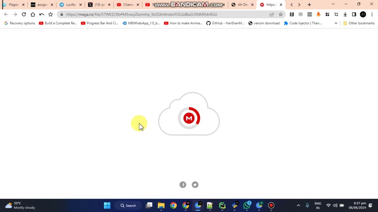Click the browser forward arrow
This screenshot has width=378, height=212.
15,14
